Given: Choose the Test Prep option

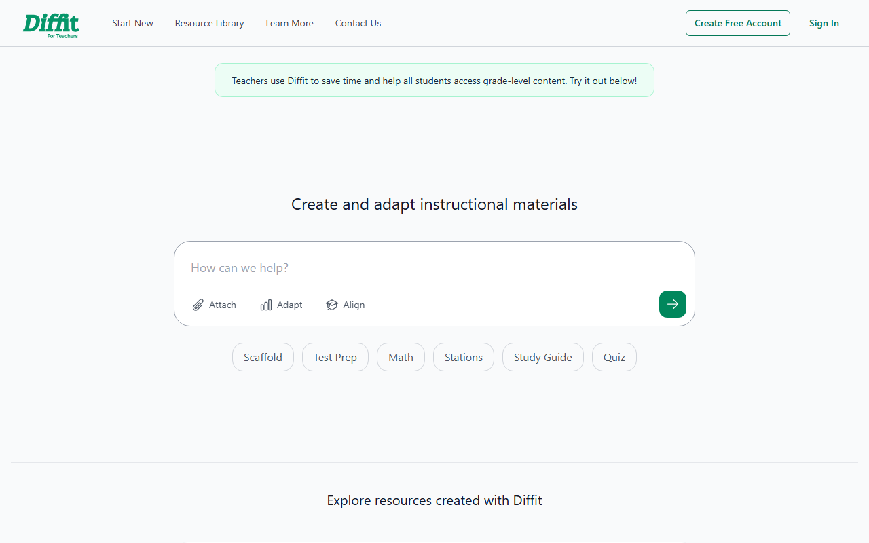Looking at the screenshot, I should click(x=335, y=357).
